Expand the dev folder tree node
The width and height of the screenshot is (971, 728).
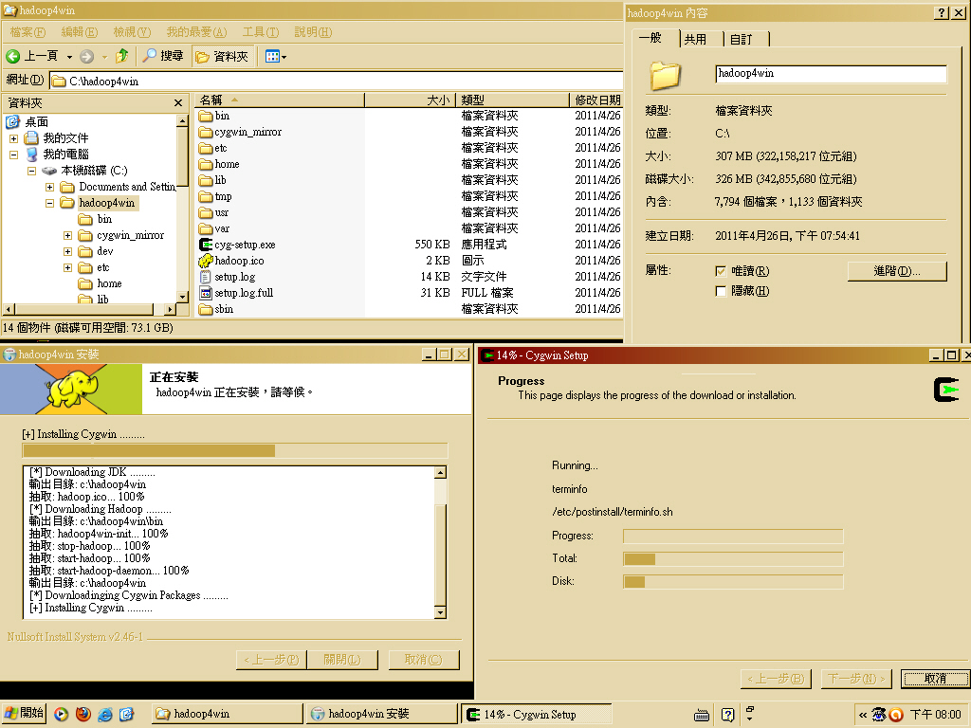coord(67,251)
